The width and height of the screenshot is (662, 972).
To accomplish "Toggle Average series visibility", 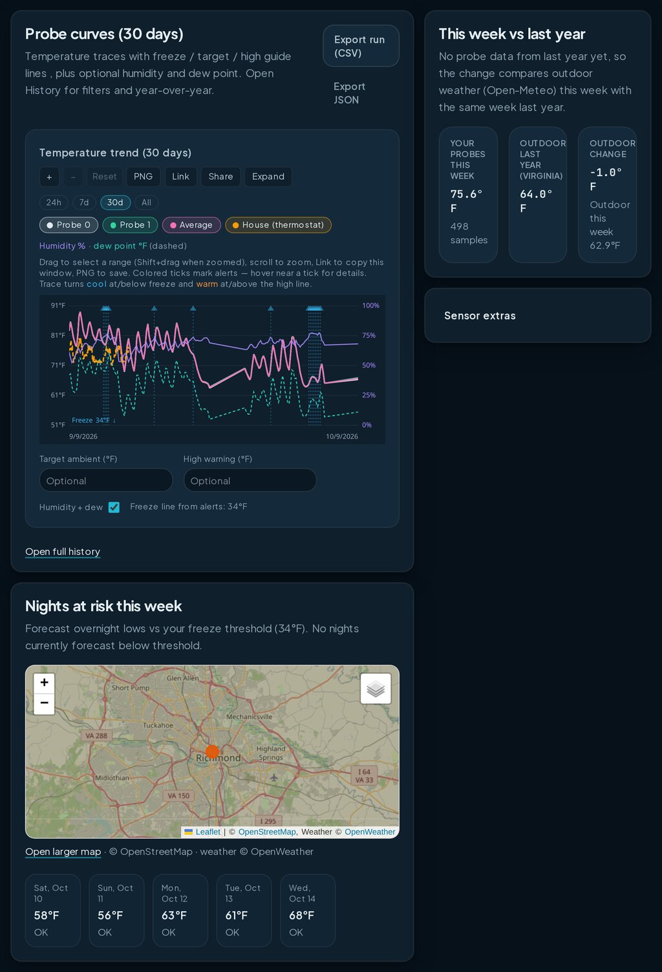I will click(191, 225).
